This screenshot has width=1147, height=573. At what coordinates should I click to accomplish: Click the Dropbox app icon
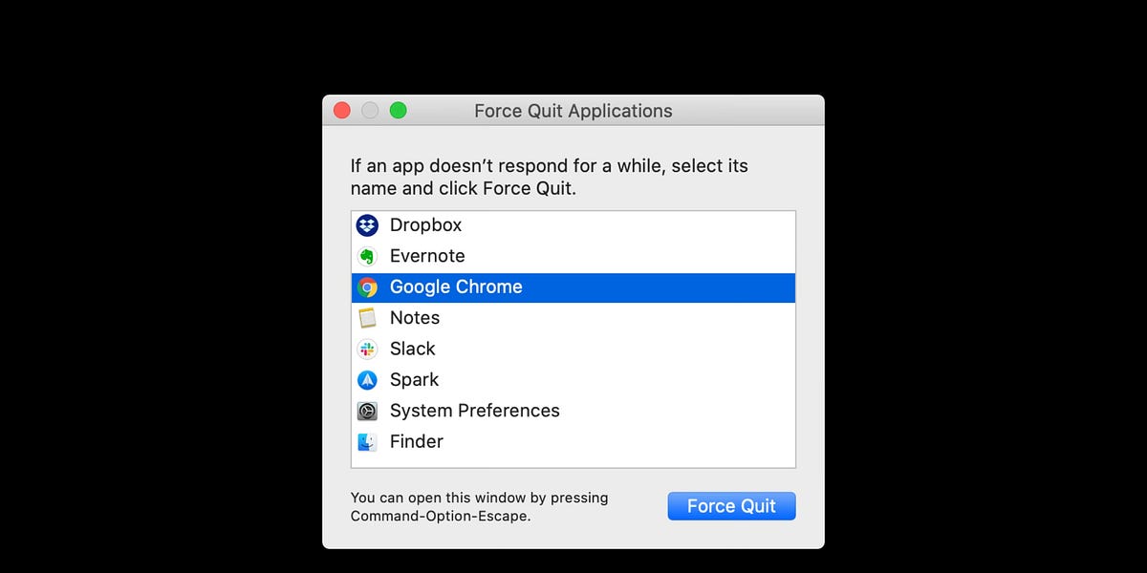367,225
